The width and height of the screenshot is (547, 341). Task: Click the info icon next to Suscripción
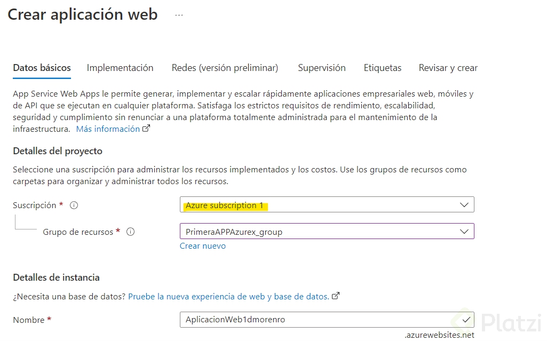coord(74,205)
